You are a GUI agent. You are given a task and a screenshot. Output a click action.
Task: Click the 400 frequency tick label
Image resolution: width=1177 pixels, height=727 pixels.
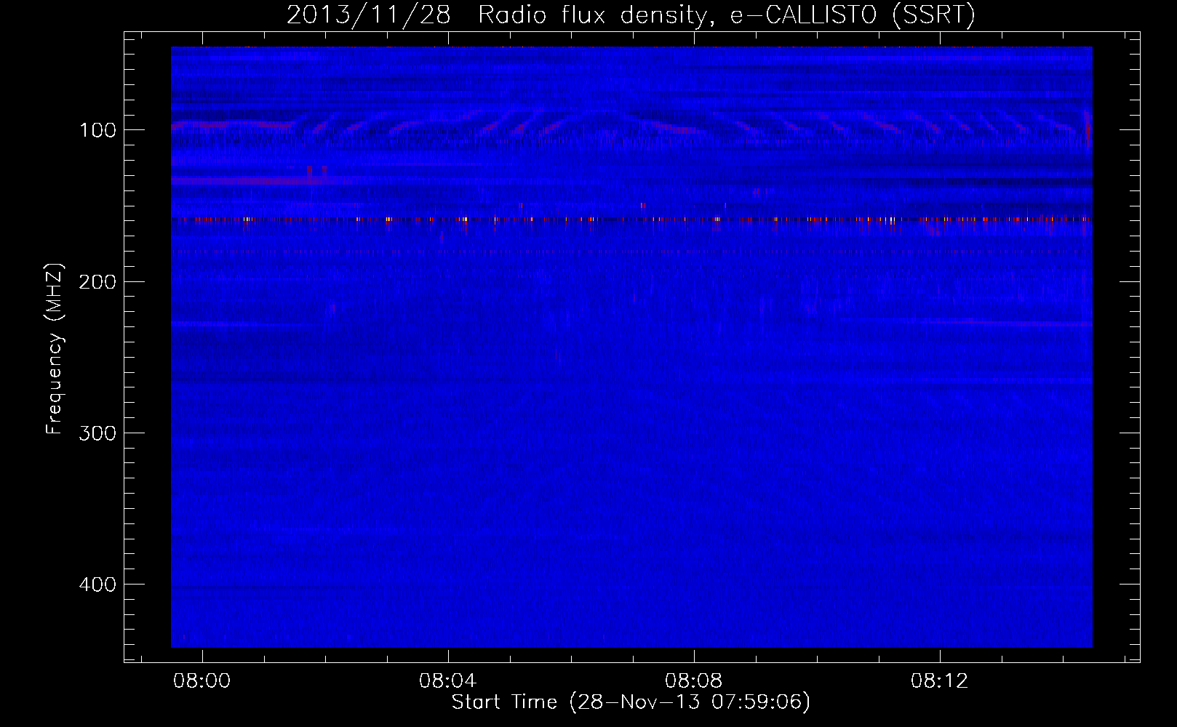[x=97, y=585]
